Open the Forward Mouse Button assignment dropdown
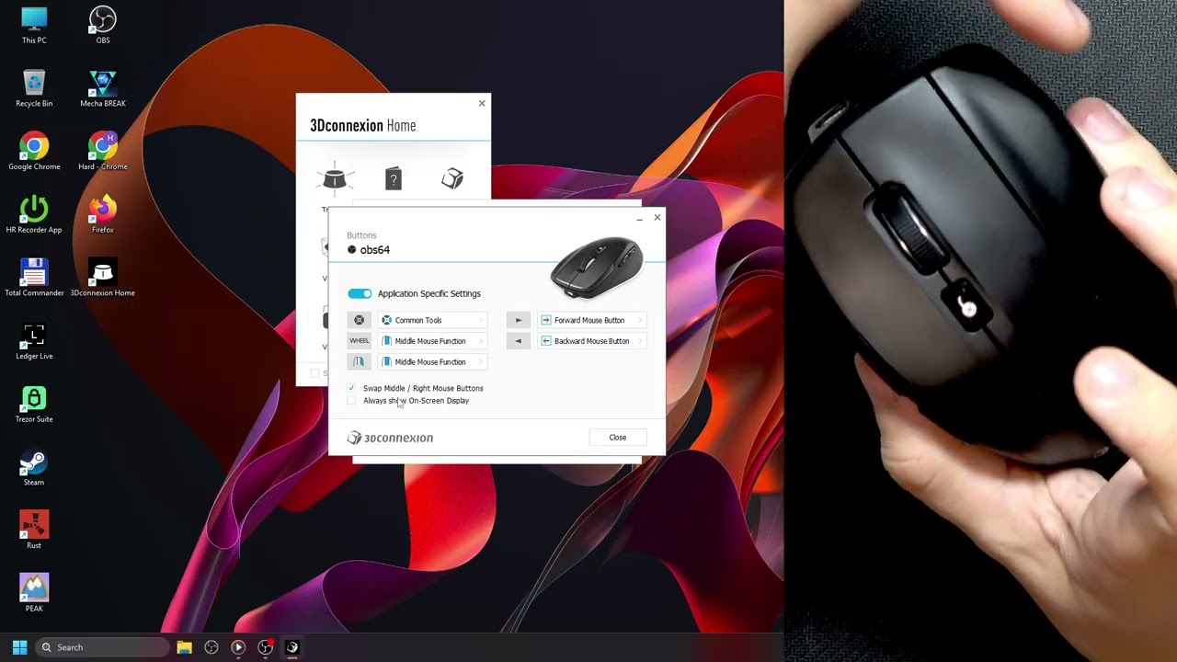The height and width of the screenshot is (662, 1177). pos(592,320)
